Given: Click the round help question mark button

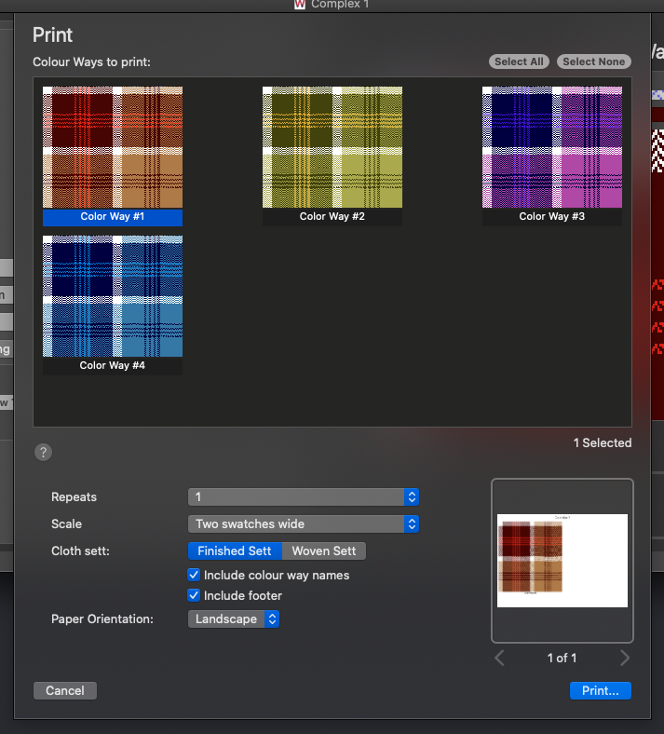Looking at the screenshot, I should [x=43, y=452].
